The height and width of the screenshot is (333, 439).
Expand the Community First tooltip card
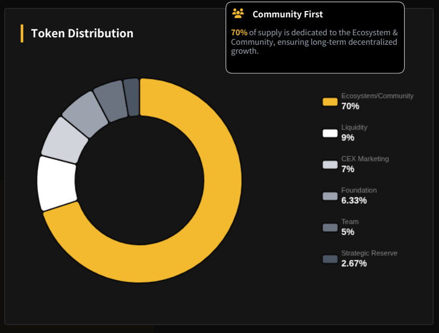tap(315, 37)
